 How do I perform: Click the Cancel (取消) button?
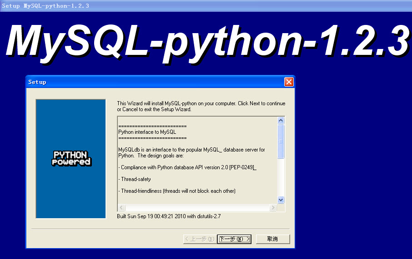point(272,239)
